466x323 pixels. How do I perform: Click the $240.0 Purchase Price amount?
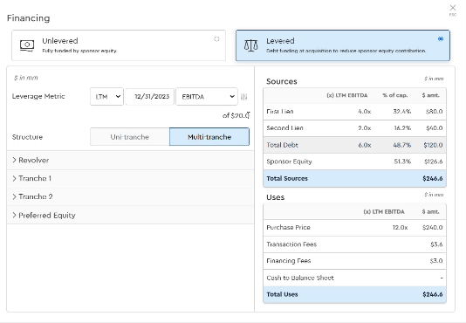(432, 228)
